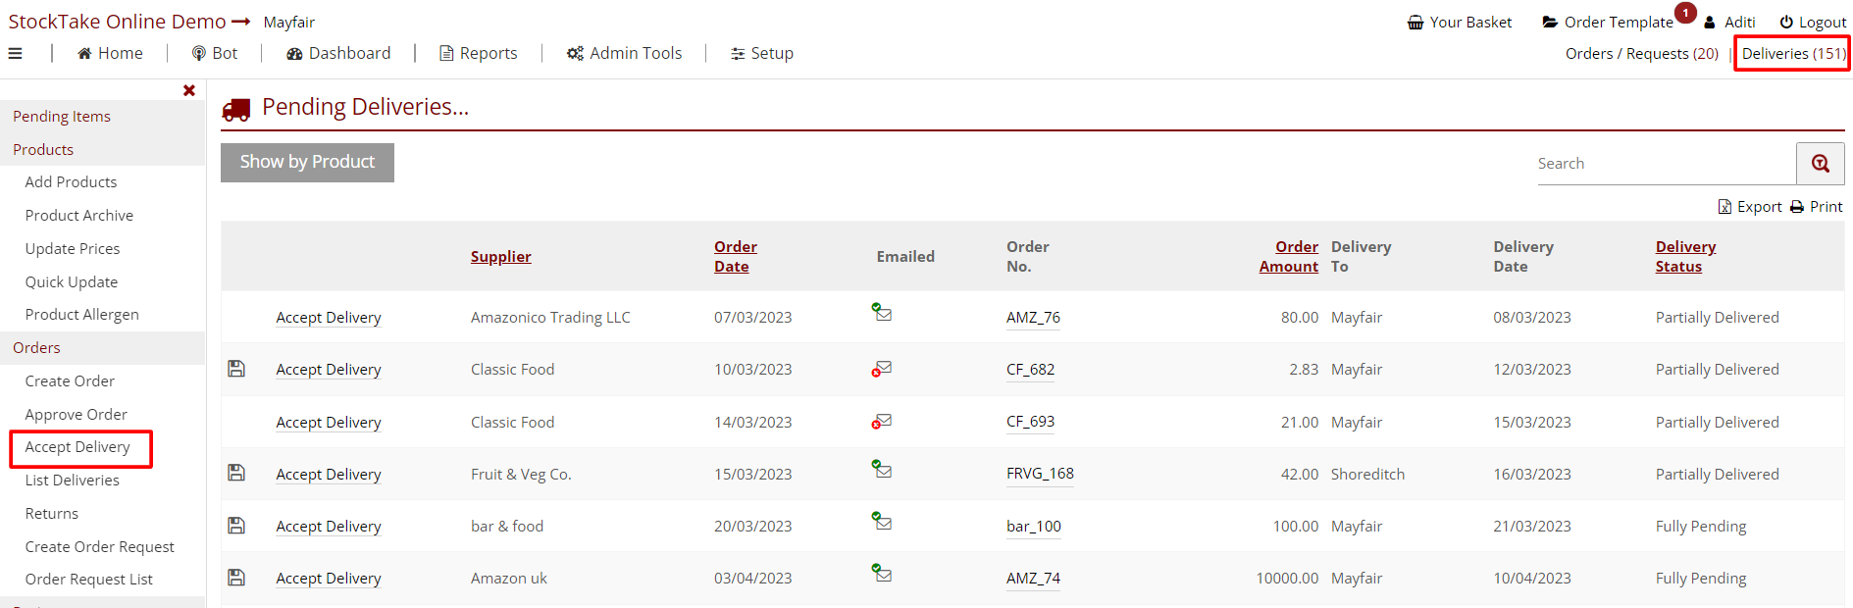Click into the Search field
Image resolution: width=1853 pixels, height=608 pixels.
pyautogui.click(x=1665, y=164)
